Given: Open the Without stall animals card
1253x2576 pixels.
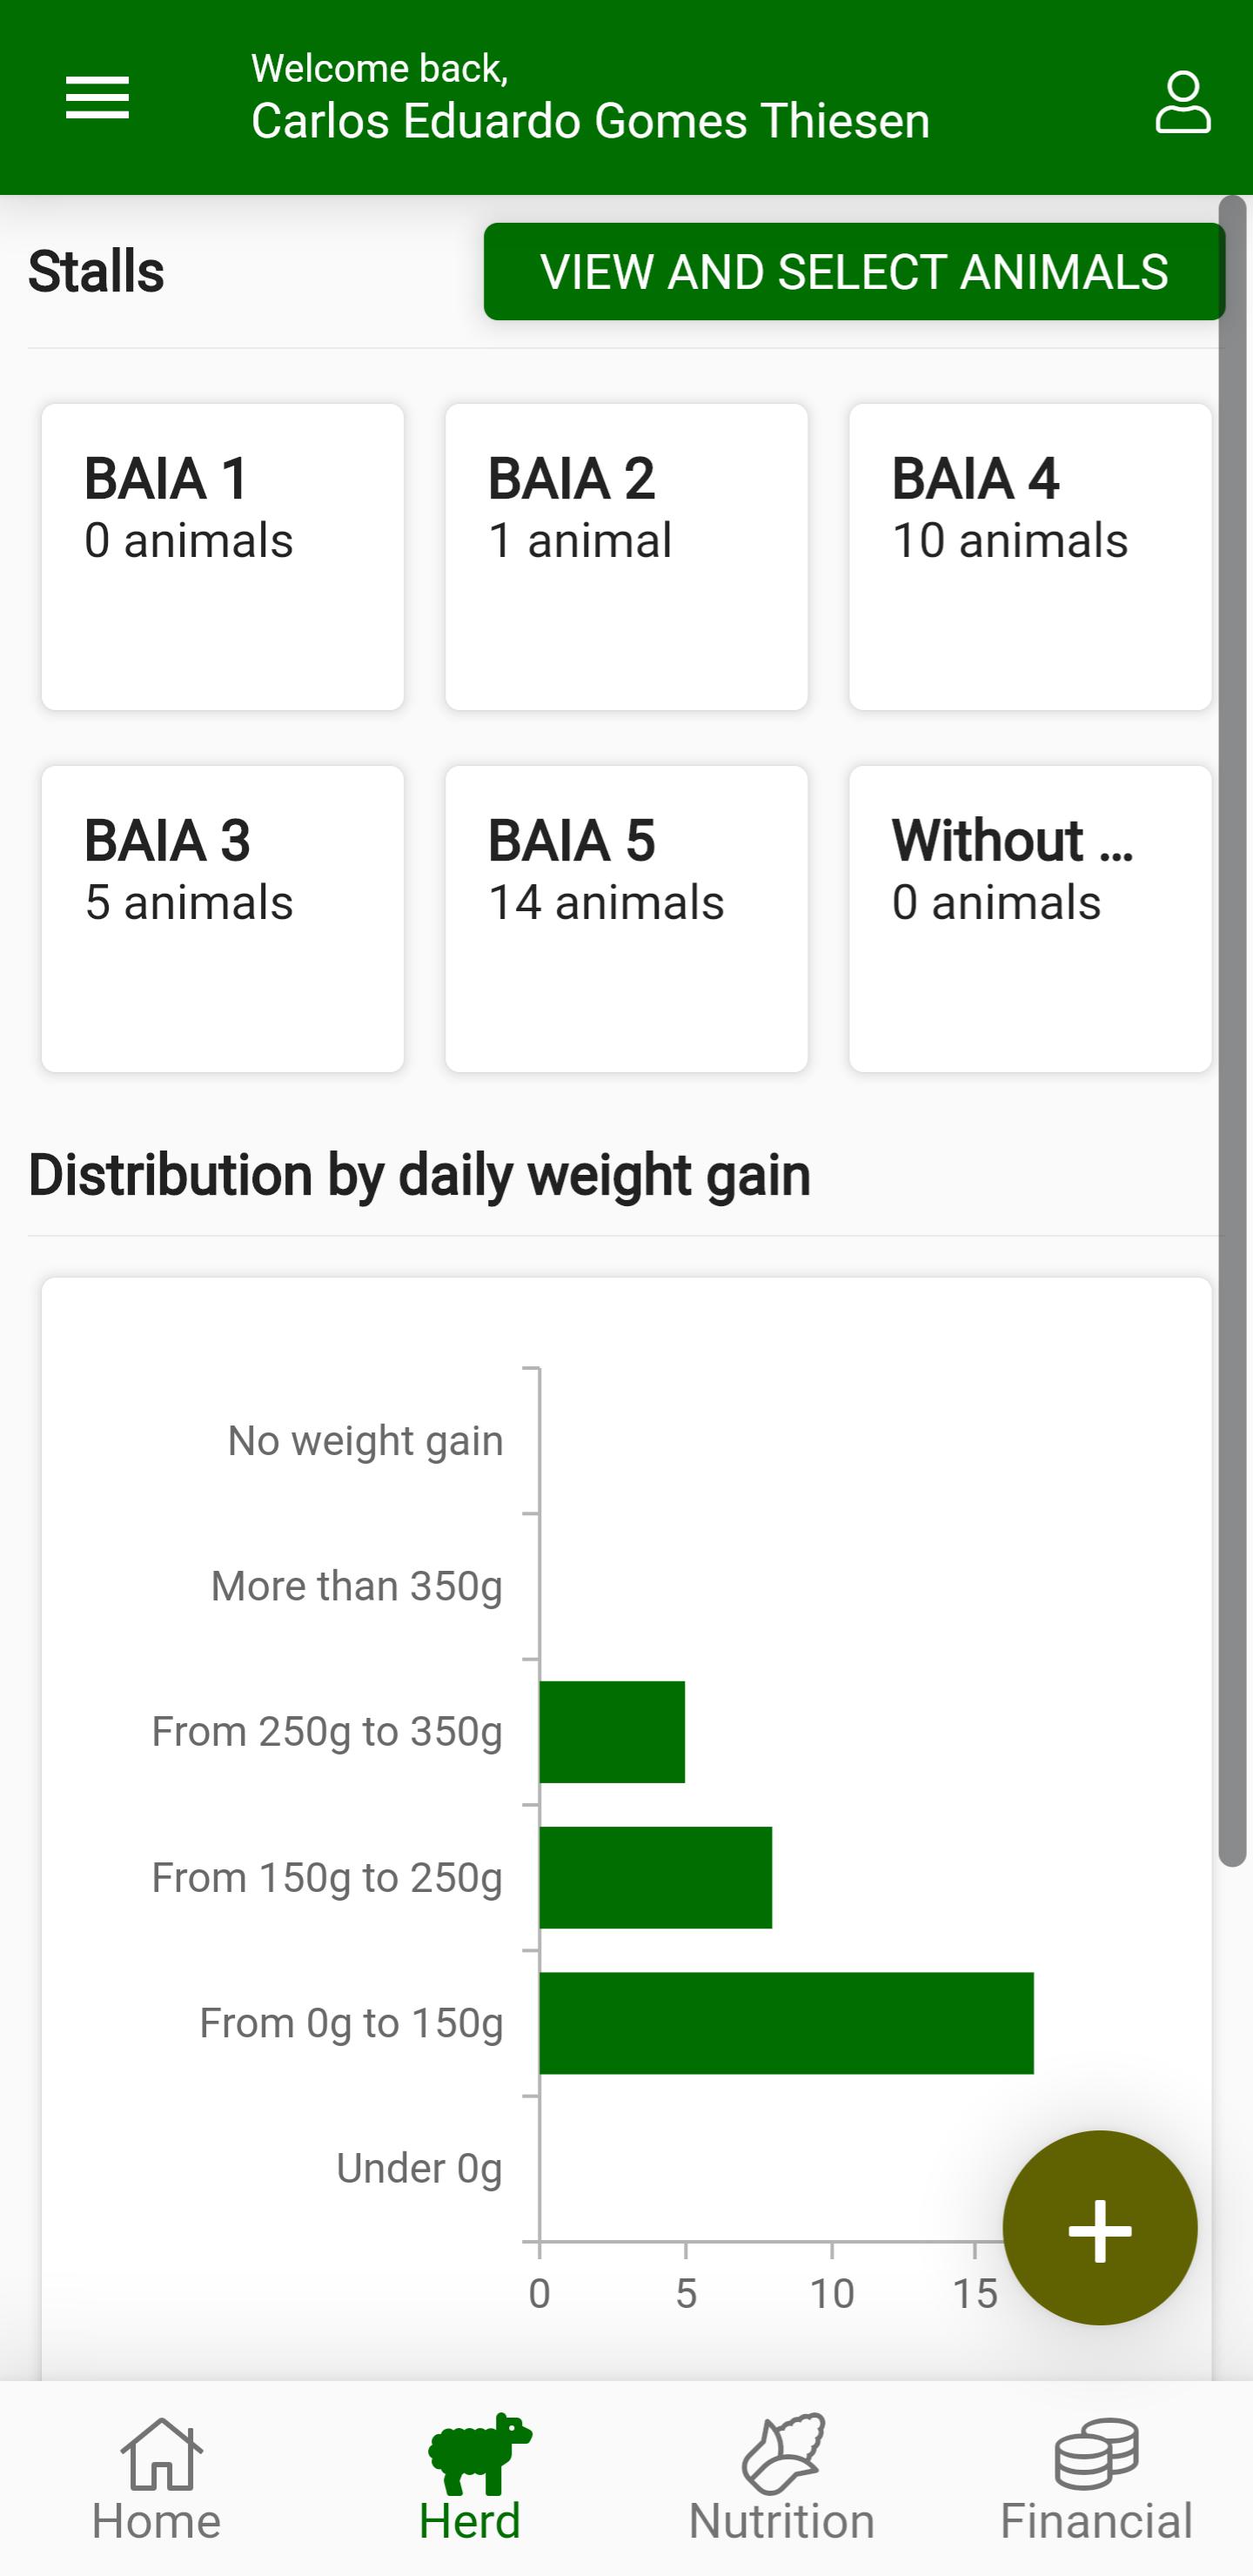Looking at the screenshot, I should tap(1031, 919).
